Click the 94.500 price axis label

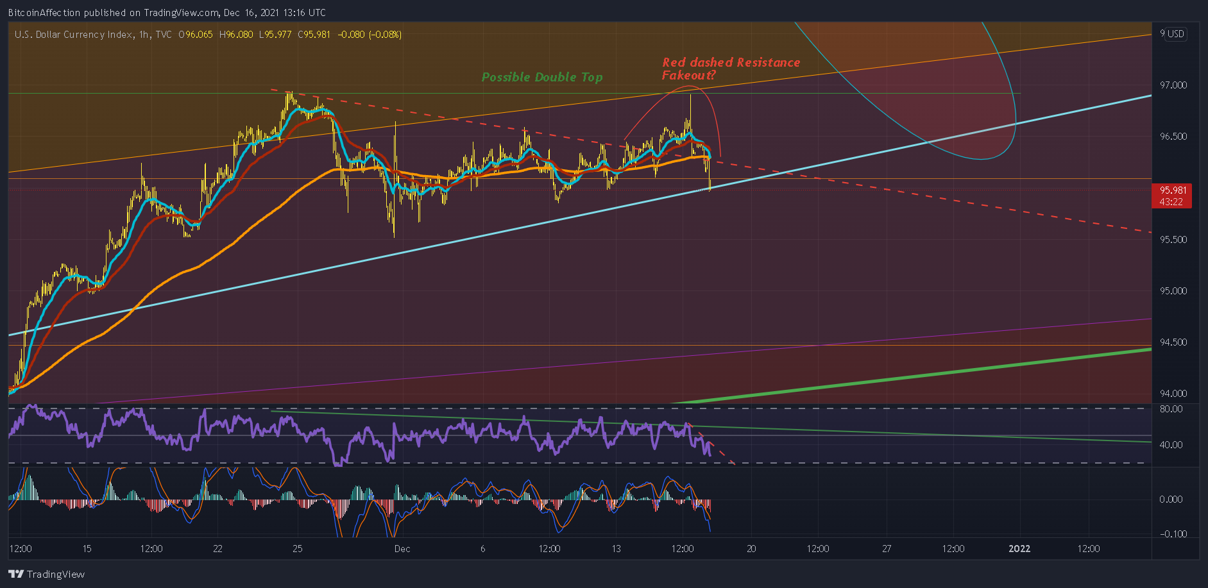1173,342
